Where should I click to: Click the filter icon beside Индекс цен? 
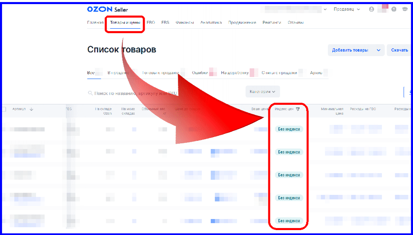pos(298,109)
